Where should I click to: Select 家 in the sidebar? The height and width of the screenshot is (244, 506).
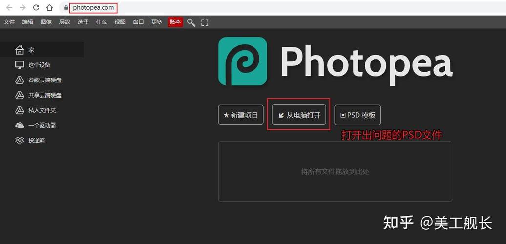42,50
